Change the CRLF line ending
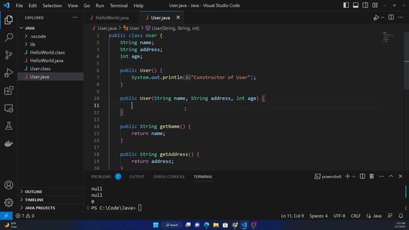The width and height of the screenshot is (409, 230). point(355,216)
